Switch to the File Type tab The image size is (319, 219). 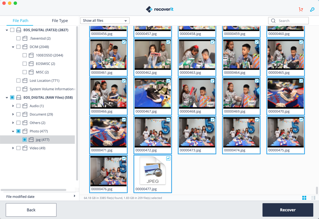[60, 21]
